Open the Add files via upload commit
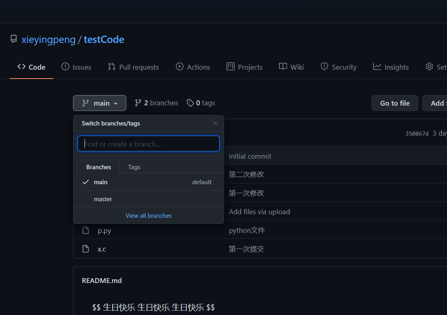 pyautogui.click(x=259, y=212)
